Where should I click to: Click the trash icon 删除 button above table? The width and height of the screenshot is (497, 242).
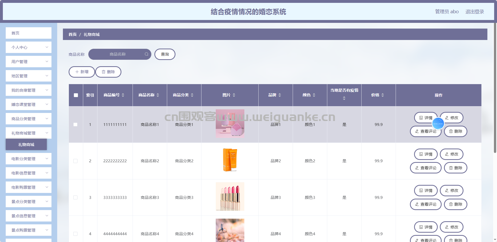(108, 72)
